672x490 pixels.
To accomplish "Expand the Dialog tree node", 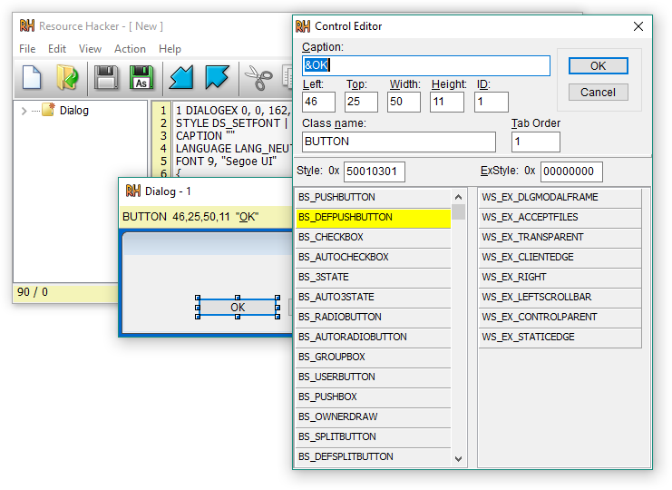I will [24, 111].
